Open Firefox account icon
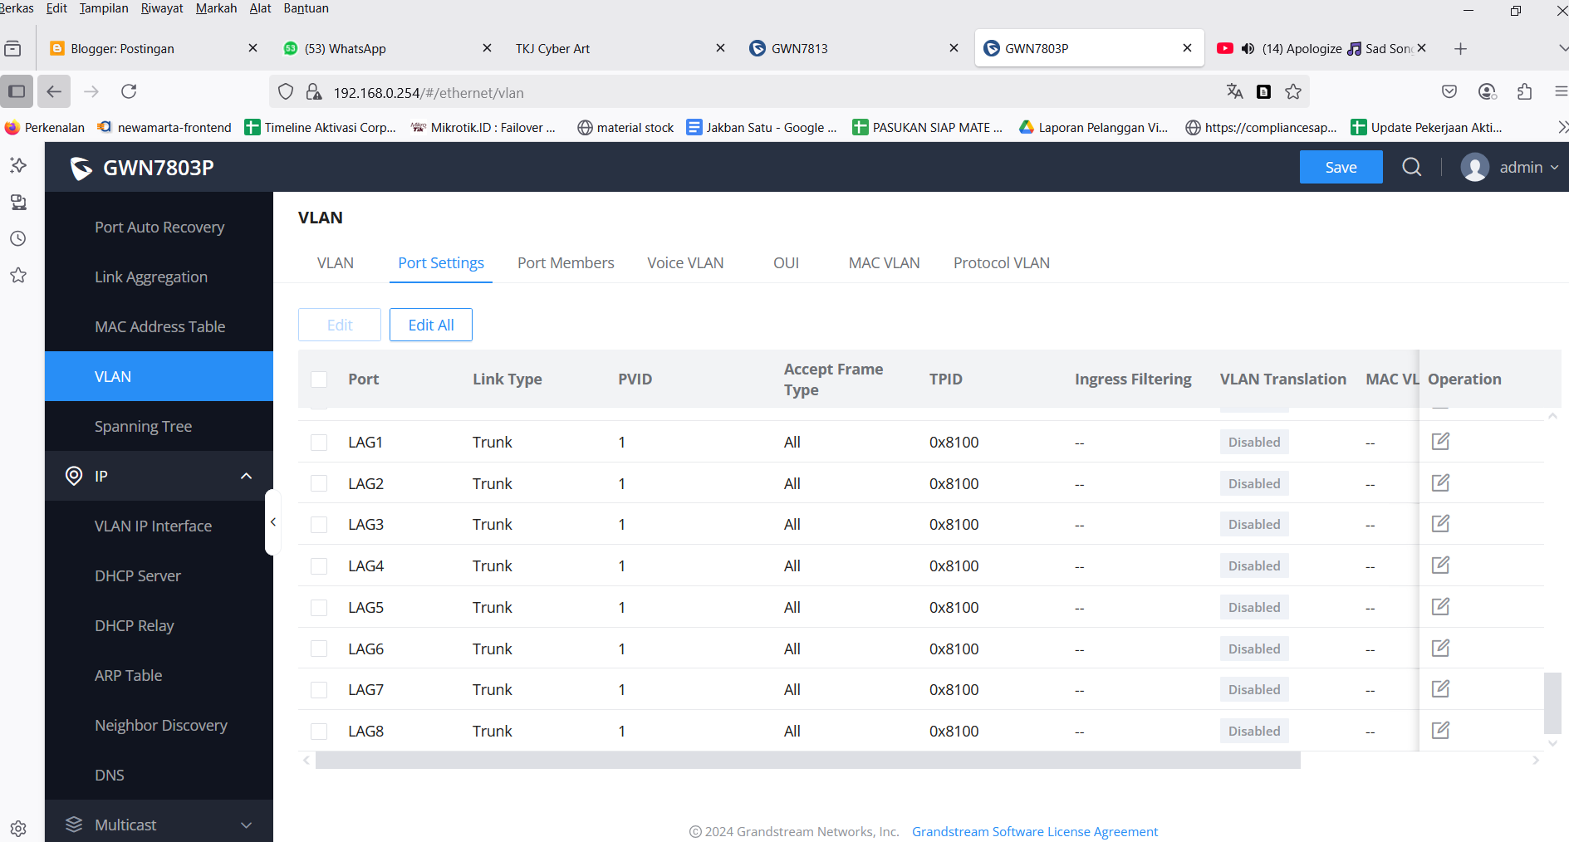The image size is (1569, 842). point(1487,92)
